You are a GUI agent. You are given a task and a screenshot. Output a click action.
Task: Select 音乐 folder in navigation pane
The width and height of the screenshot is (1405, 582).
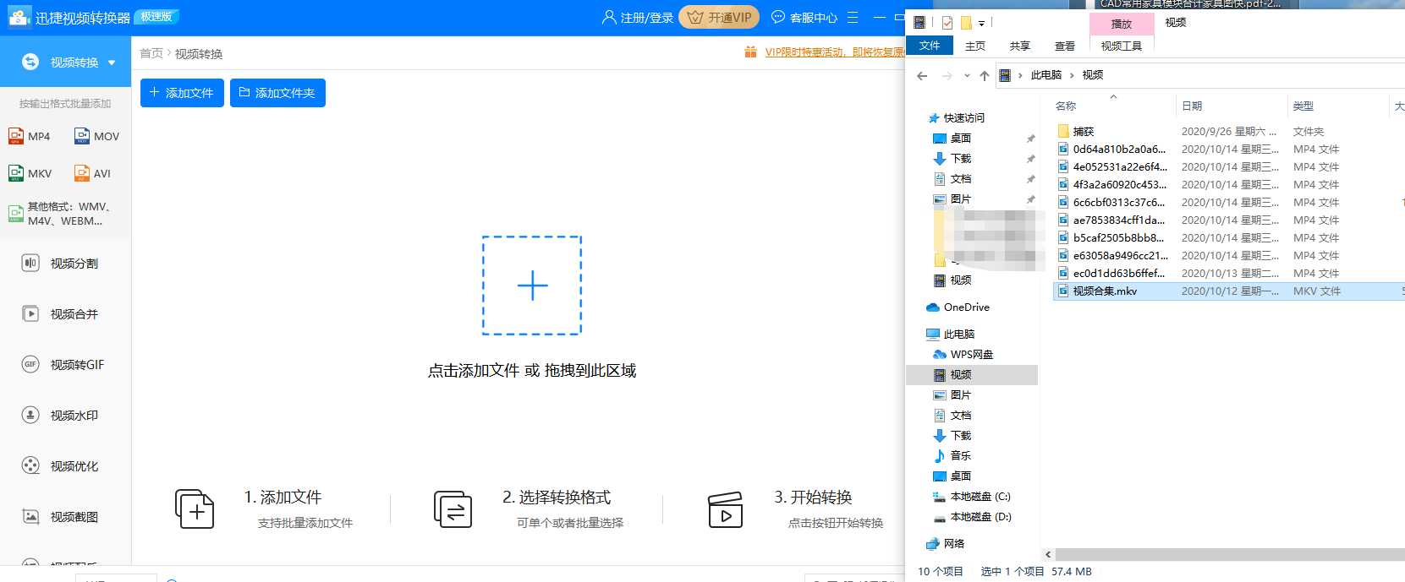point(960,456)
